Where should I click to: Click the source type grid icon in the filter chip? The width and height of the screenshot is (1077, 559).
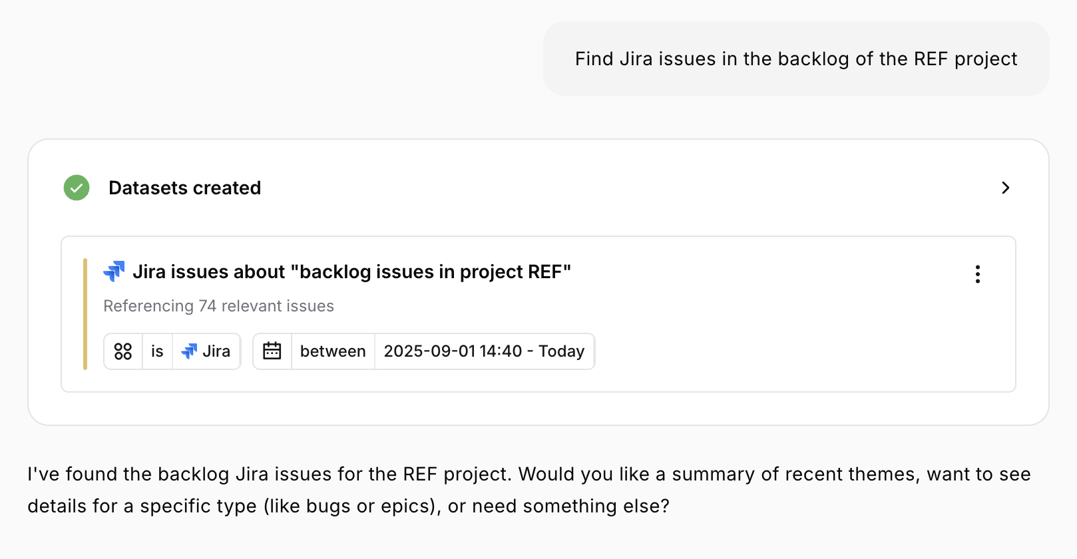[x=123, y=351]
